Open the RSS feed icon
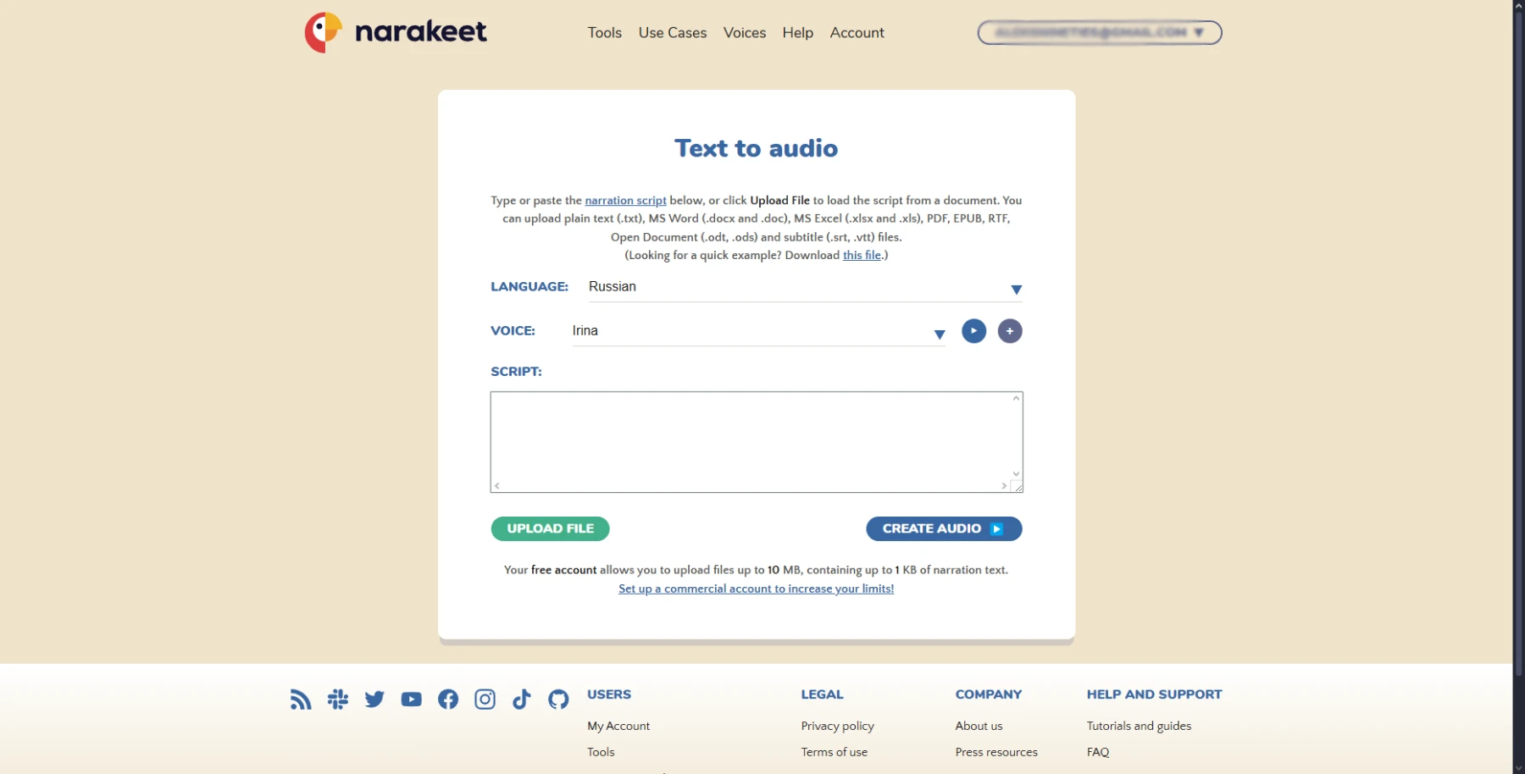1525x774 pixels. tap(301, 699)
